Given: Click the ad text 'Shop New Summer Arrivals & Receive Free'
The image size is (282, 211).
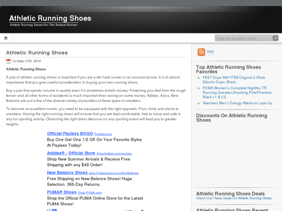Looking at the screenshot, I should pos(88,159).
